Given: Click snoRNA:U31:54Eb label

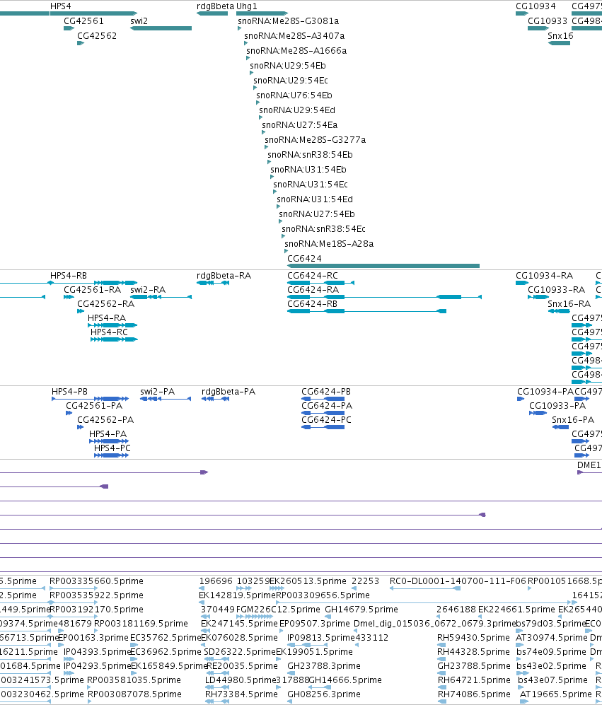Looking at the screenshot, I should click(x=308, y=170).
